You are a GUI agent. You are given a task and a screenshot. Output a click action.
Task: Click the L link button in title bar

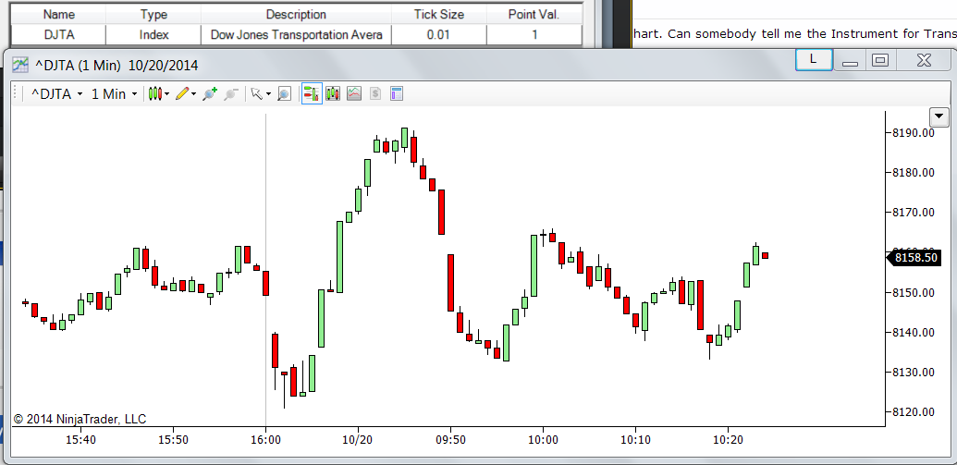pyautogui.click(x=814, y=60)
